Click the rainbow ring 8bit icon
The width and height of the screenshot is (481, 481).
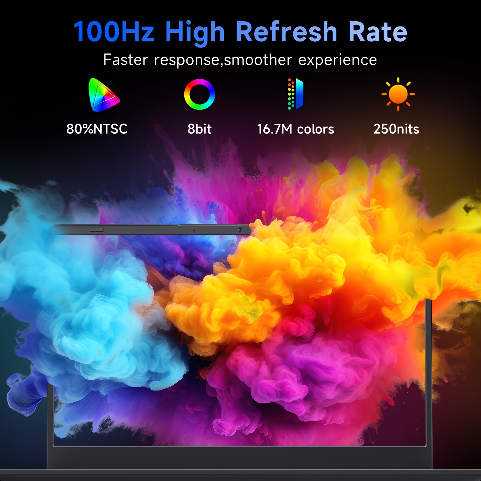coord(200,94)
